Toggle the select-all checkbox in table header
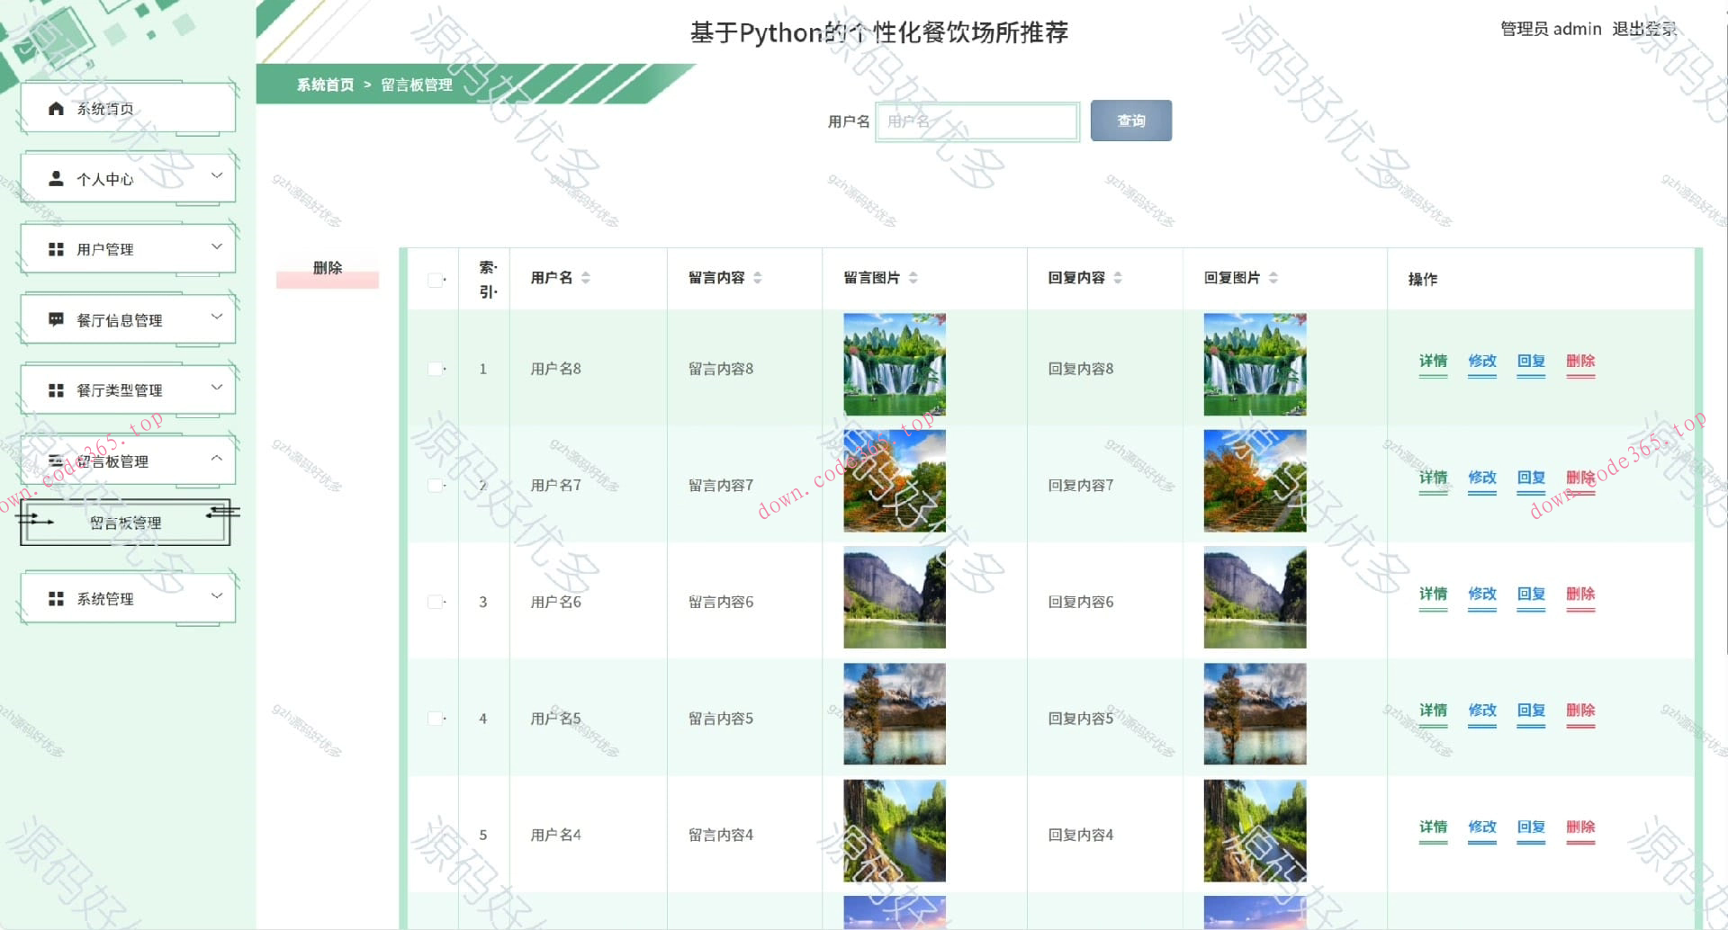The height and width of the screenshot is (930, 1728). (x=436, y=280)
